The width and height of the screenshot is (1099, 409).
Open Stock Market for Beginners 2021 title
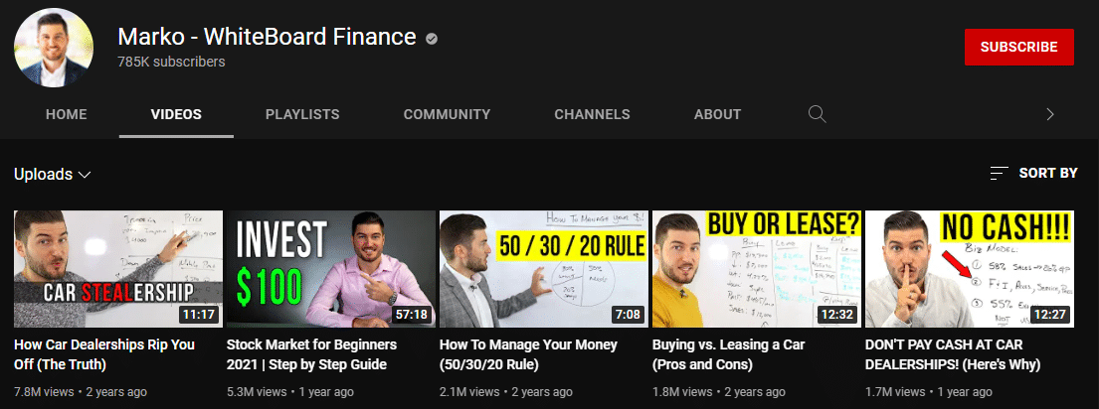311,354
